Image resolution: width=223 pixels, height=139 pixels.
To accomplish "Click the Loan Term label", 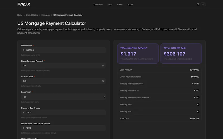I will pos(26,92).
